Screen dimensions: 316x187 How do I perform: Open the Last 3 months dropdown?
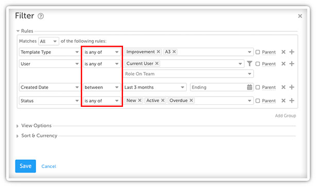click(x=154, y=87)
